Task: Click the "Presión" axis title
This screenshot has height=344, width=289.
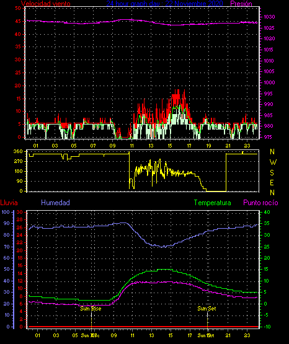Action: click(241, 4)
